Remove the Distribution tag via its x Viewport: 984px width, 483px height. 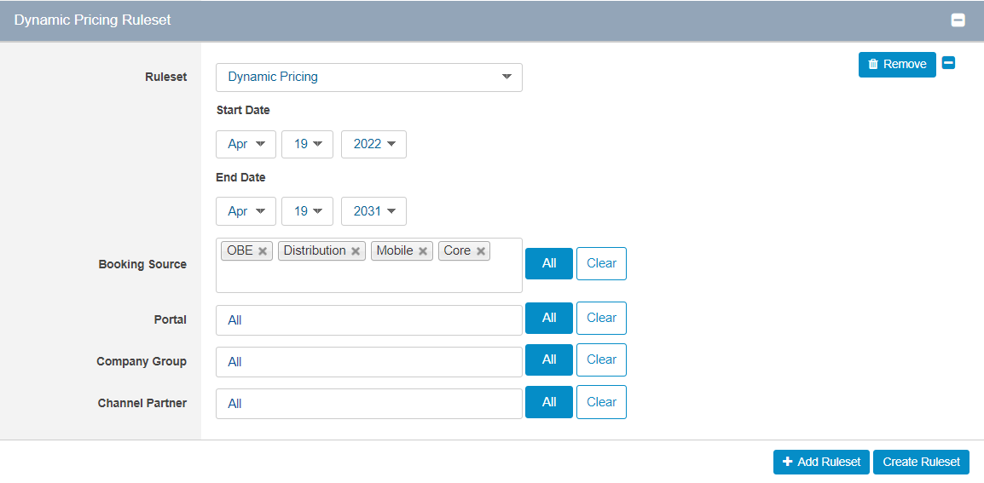coord(356,251)
